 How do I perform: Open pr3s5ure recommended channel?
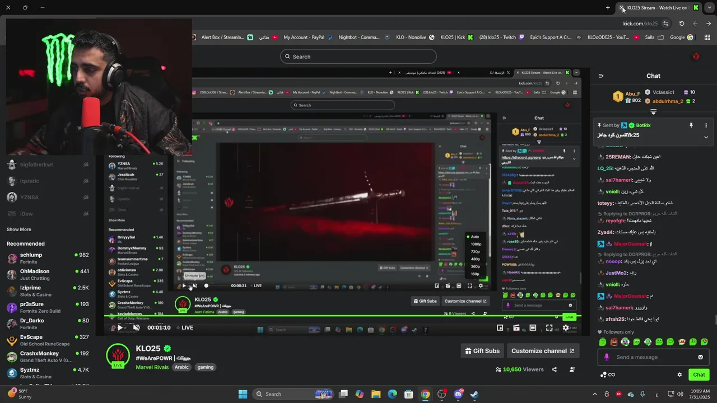tap(48, 307)
